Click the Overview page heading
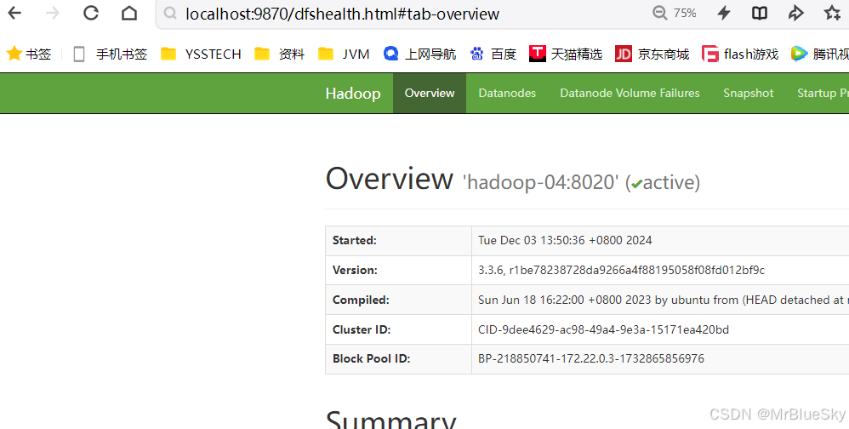This screenshot has height=429, width=849. pyautogui.click(x=390, y=179)
